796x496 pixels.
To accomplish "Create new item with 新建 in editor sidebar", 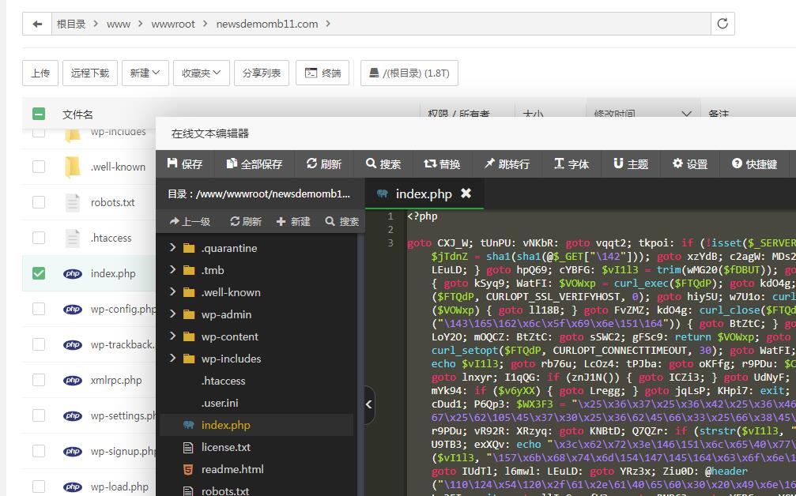I will pos(293,221).
